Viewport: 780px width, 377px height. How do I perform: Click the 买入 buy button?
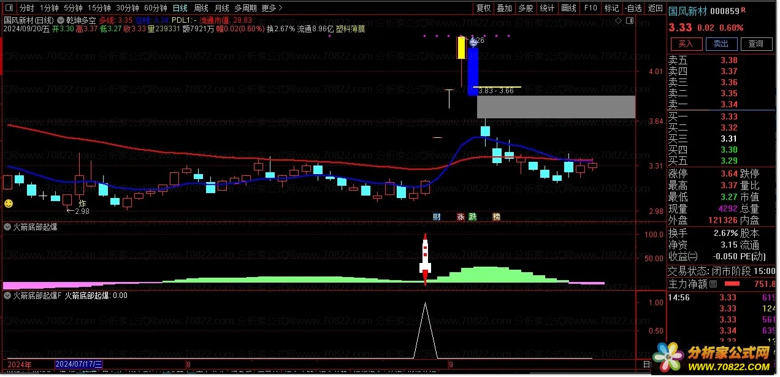(x=686, y=44)
